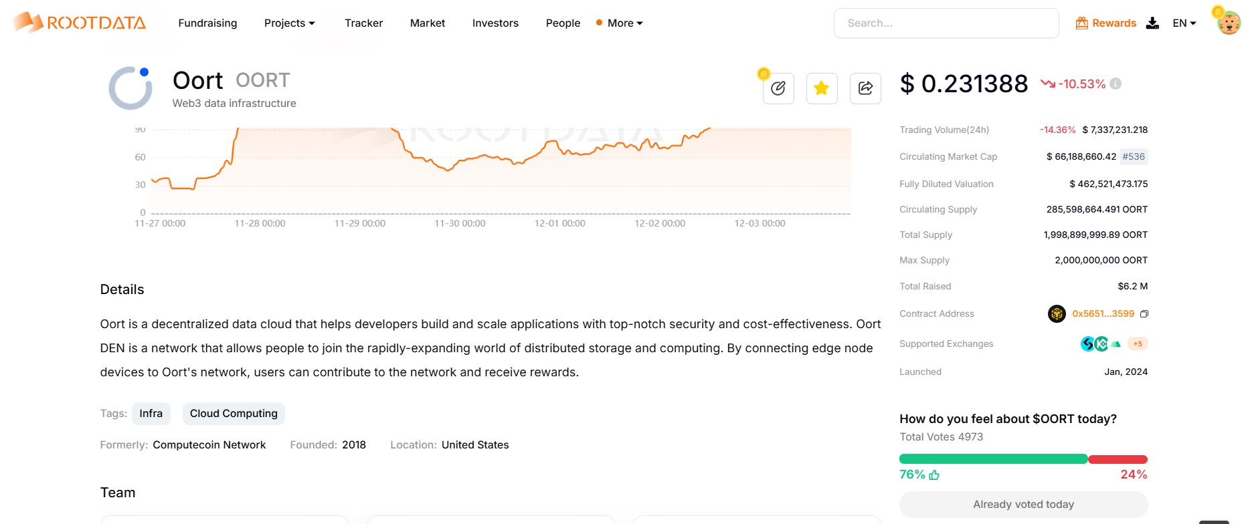Click the -10.53% price change value
This screenshot has height=524, width=1250.
click(1081, 84)
